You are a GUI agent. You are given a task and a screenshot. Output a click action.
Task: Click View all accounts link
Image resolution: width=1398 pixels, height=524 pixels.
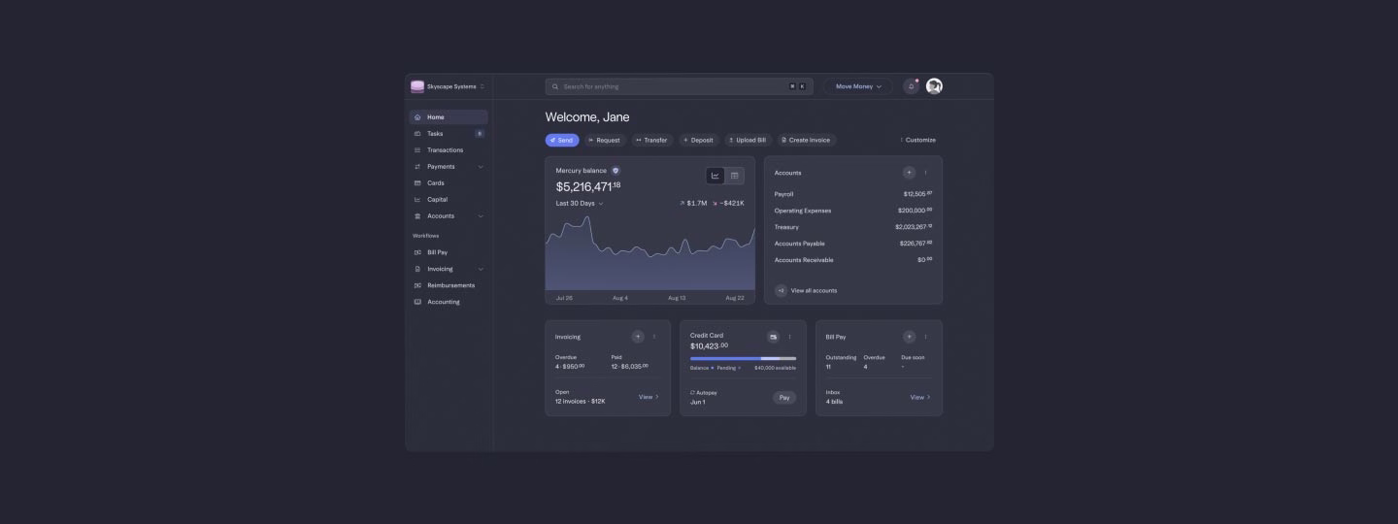click(x=813, y=290)
